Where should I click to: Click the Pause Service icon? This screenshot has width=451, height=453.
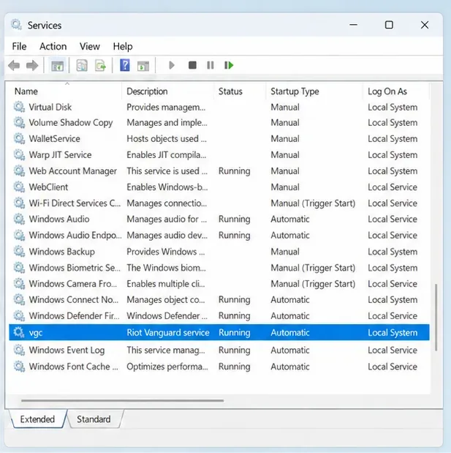tap(211, 65)
